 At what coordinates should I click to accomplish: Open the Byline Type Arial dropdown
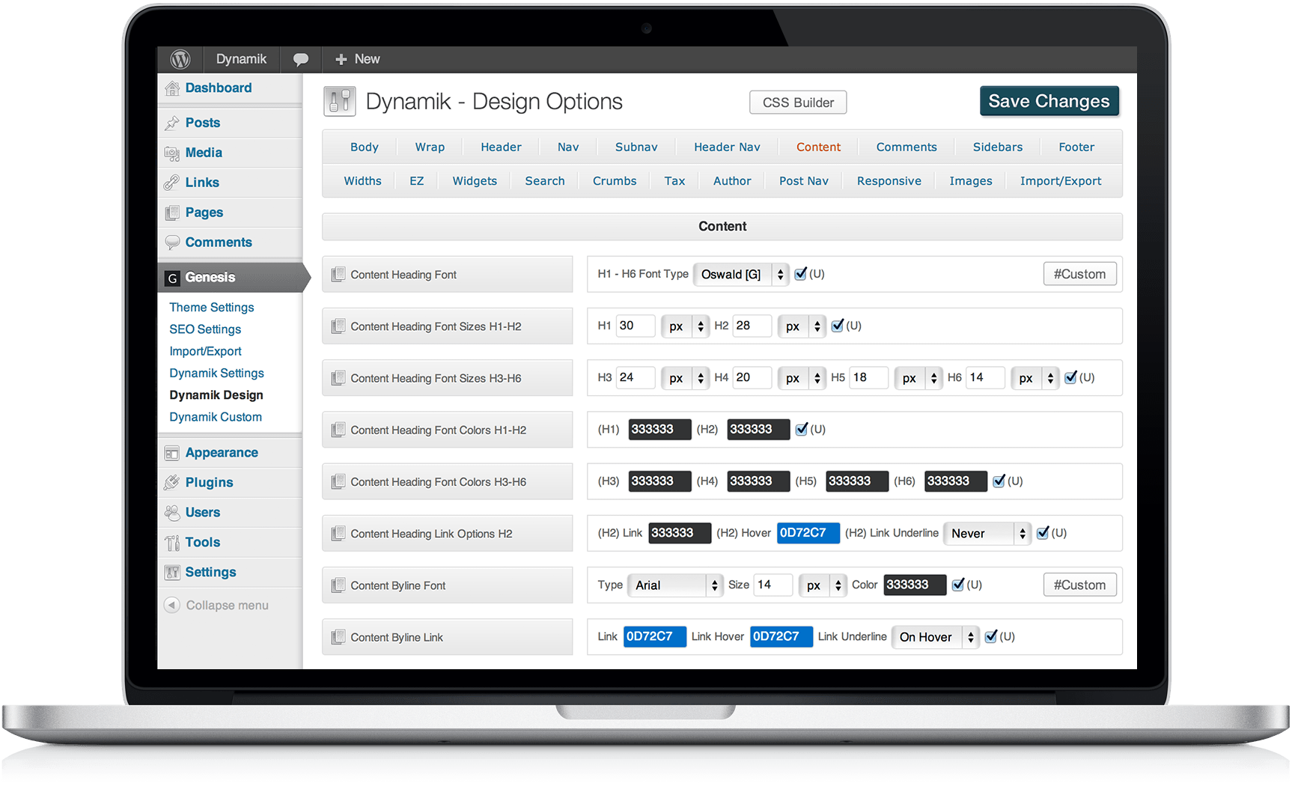tap(675, 585)
